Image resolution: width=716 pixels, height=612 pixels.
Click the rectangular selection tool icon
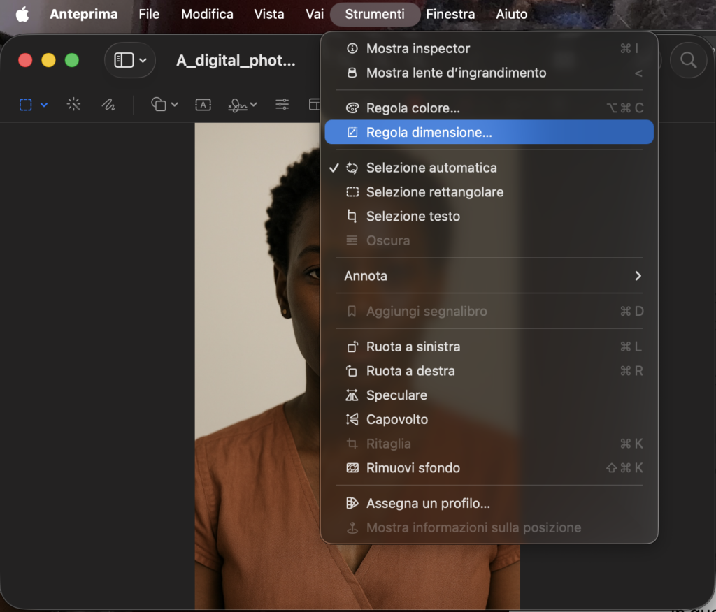[x=26, y=105]
